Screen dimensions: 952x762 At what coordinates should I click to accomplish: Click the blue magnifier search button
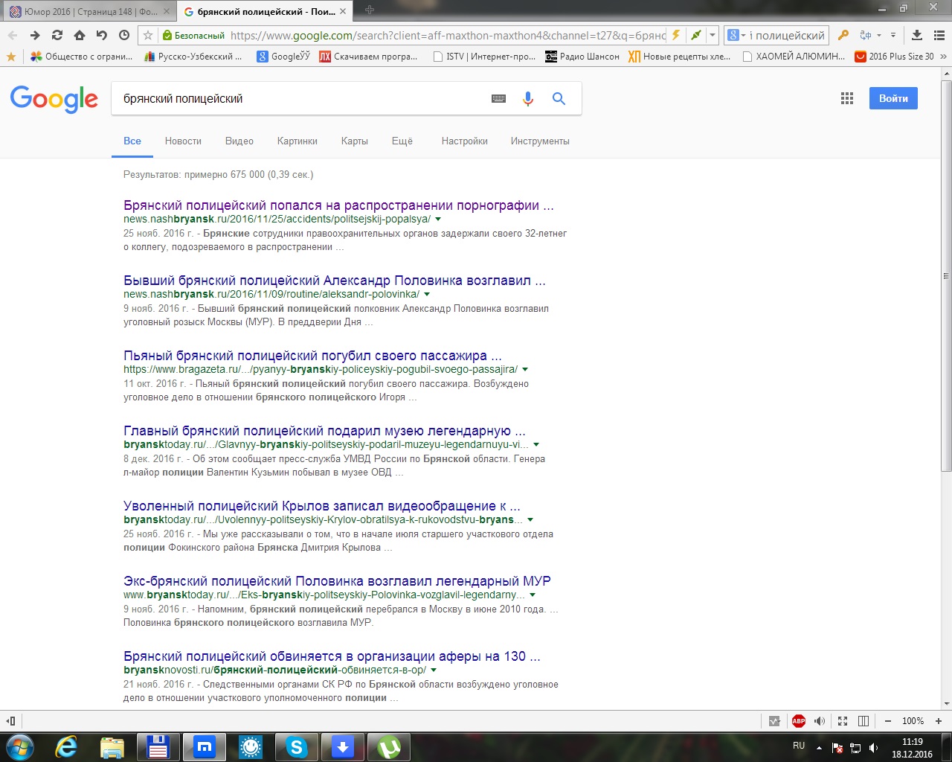[559, 99]
